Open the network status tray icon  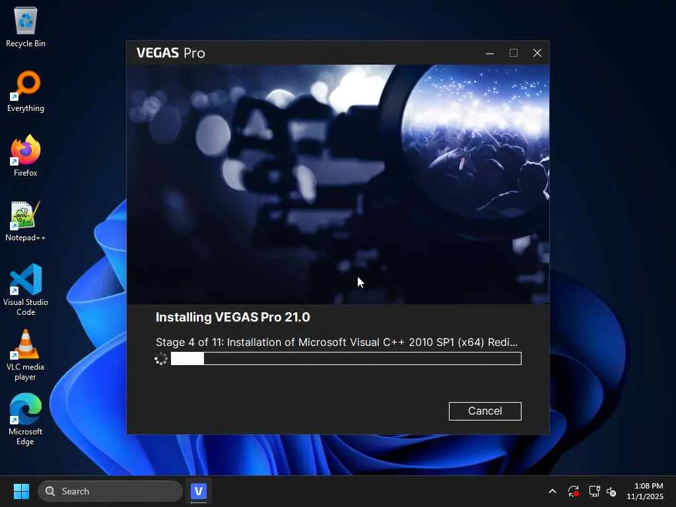tap(595, 491)
